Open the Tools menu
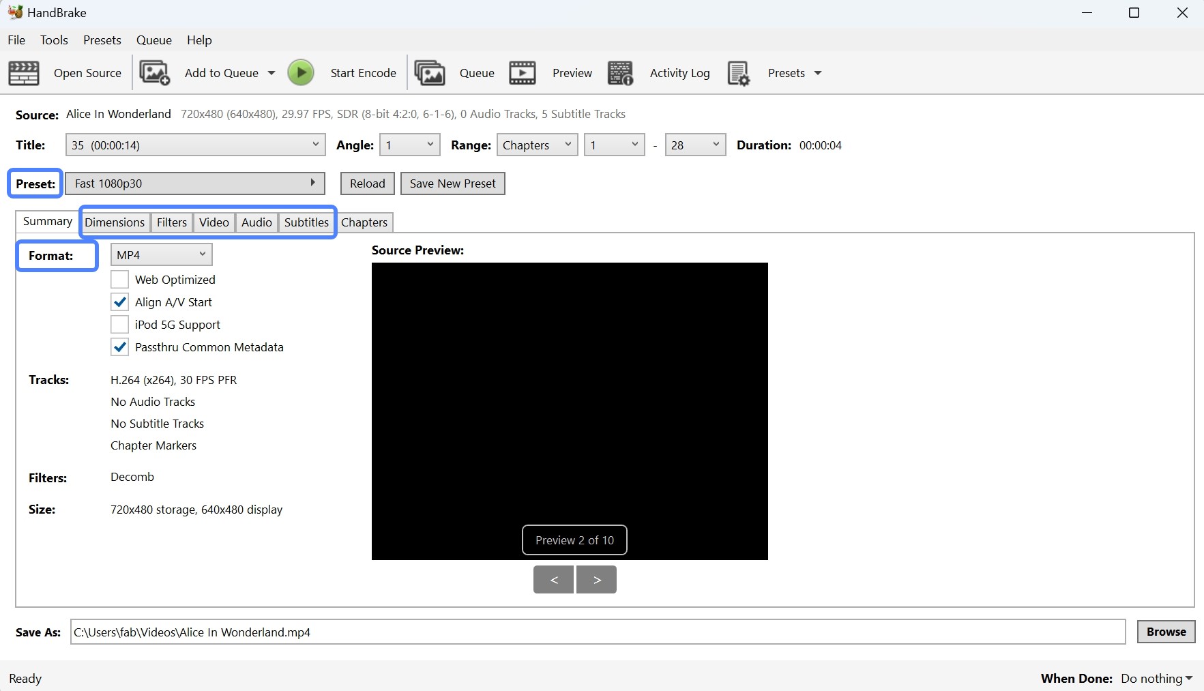 pos(54,40)
